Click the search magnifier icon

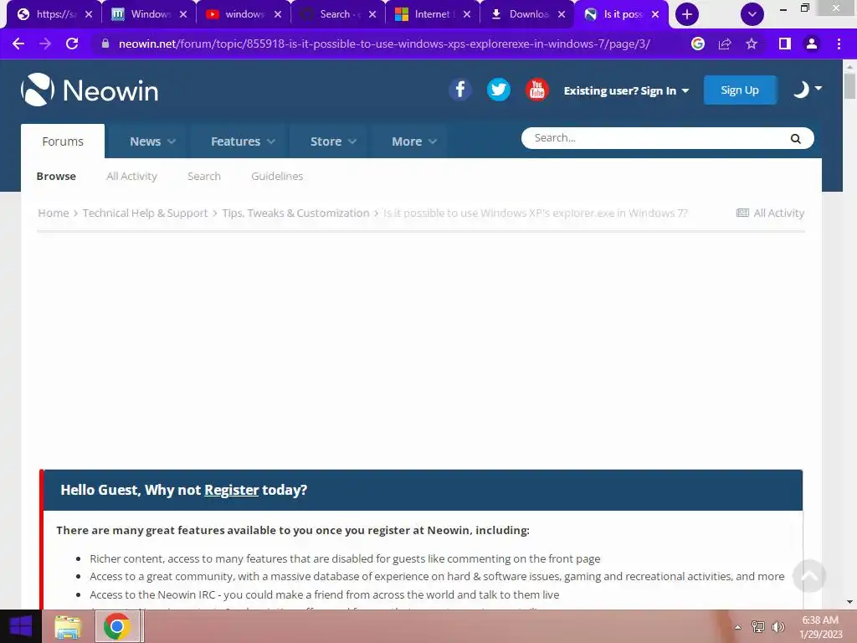[795, 139]
